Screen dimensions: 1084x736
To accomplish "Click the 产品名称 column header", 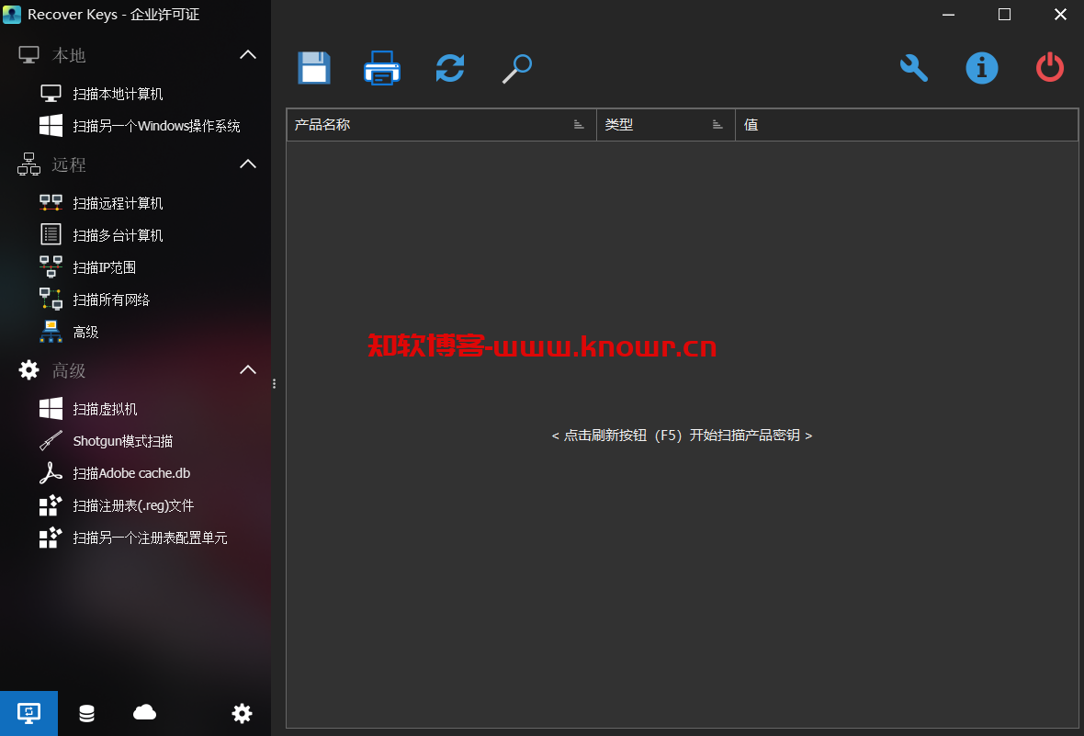I will (x=442, y=125).
